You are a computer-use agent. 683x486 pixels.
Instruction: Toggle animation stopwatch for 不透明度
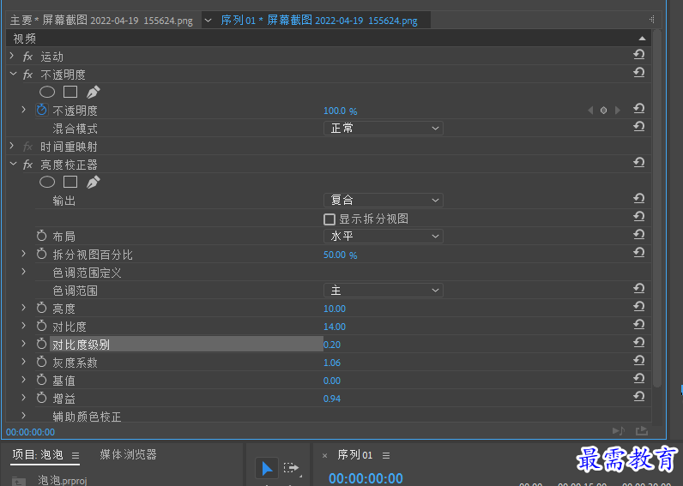coord(42,110)
